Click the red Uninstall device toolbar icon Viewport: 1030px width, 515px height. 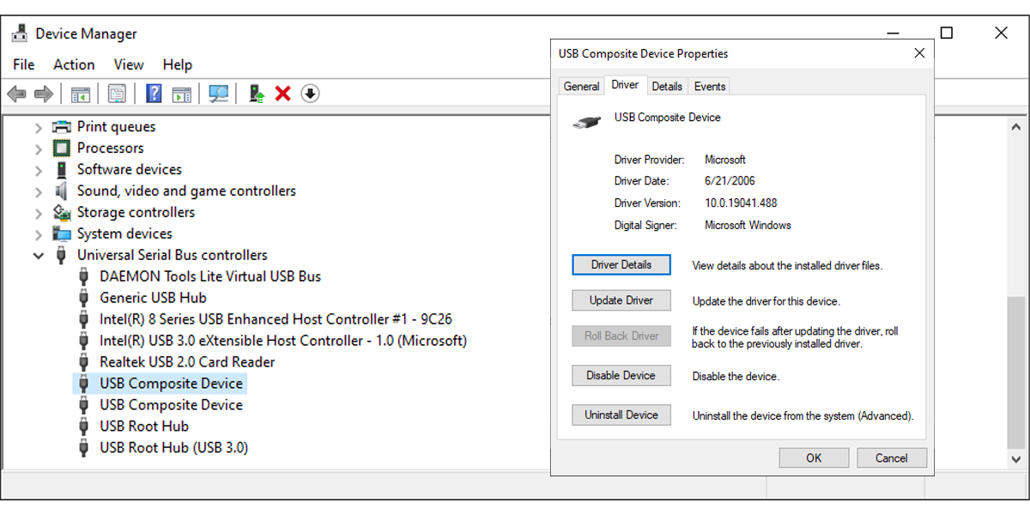pyautogui.click(x=282, y=93)
